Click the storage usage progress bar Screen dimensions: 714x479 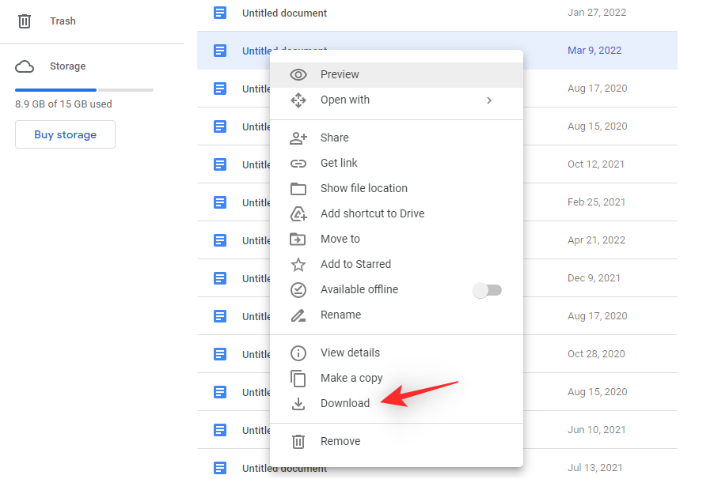[x=84, y=90]
